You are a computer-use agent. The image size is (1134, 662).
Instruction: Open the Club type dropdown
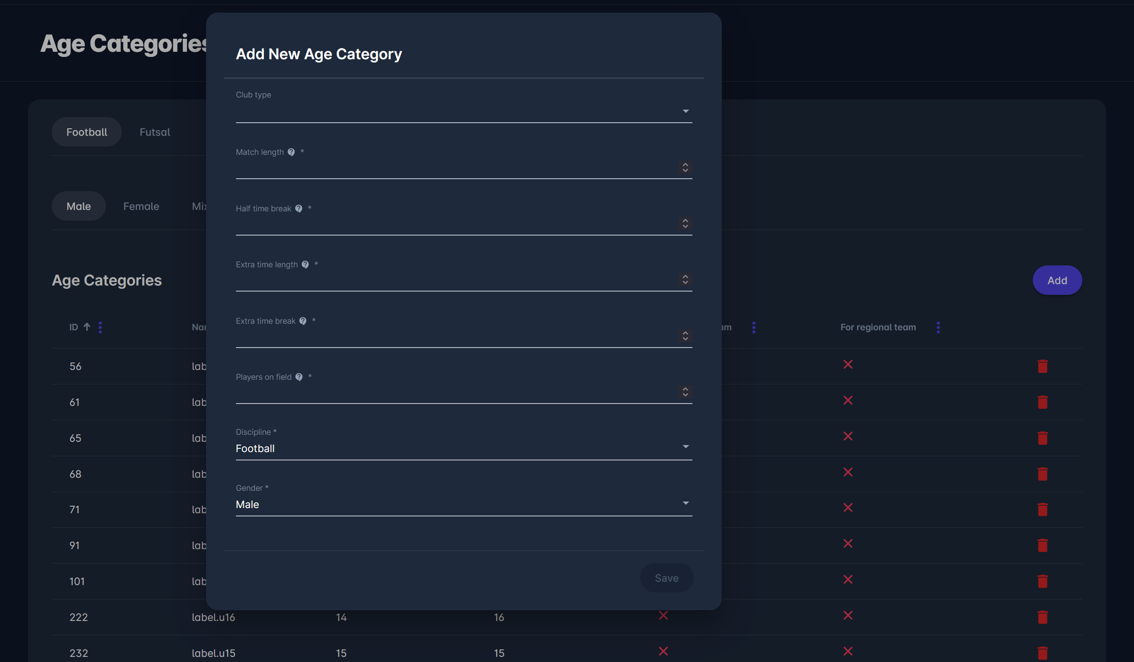(463, 111)
